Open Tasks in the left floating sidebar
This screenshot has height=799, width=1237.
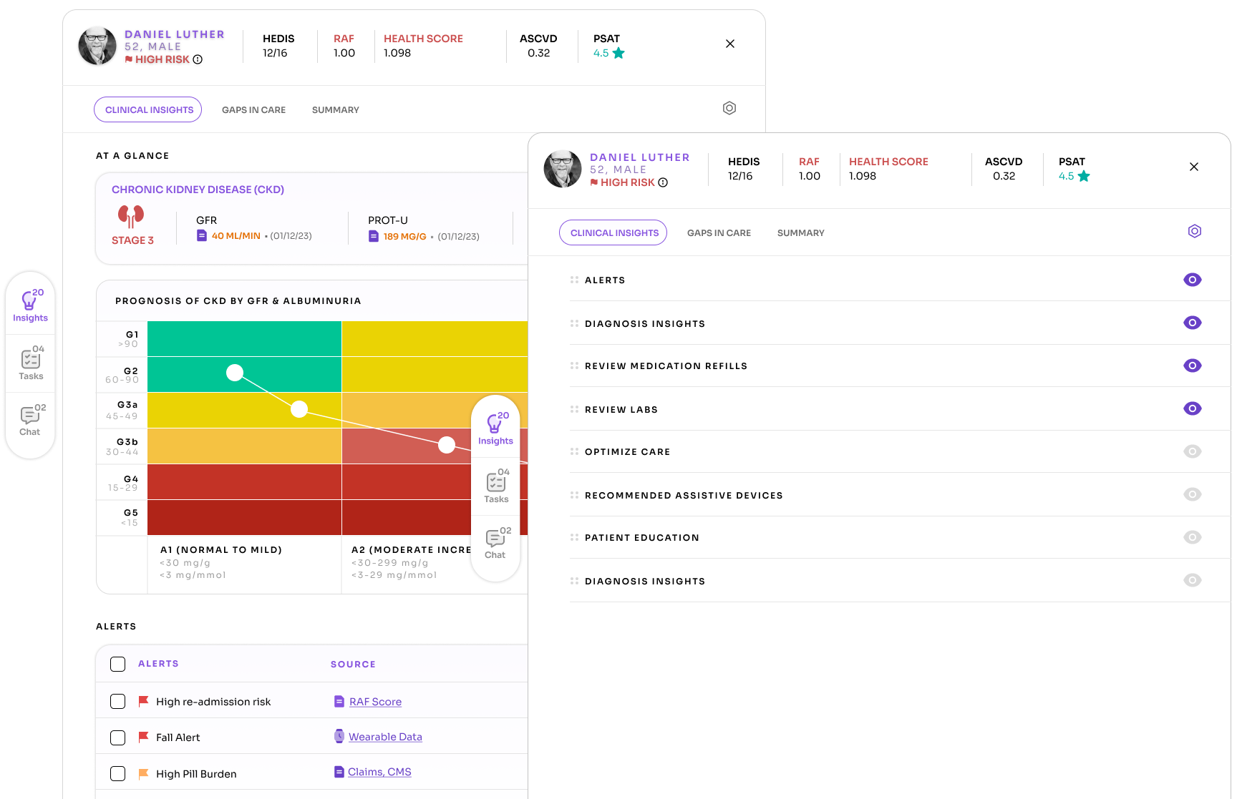coord(31,363)
